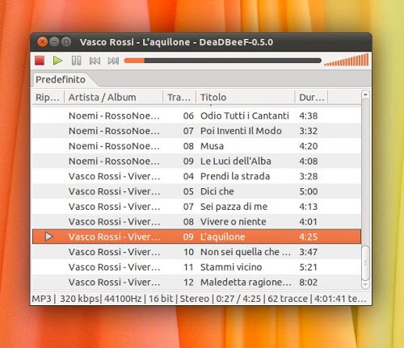Click the green play button
This screenshot has height=348, width=404.
click(x=57, y=61)
